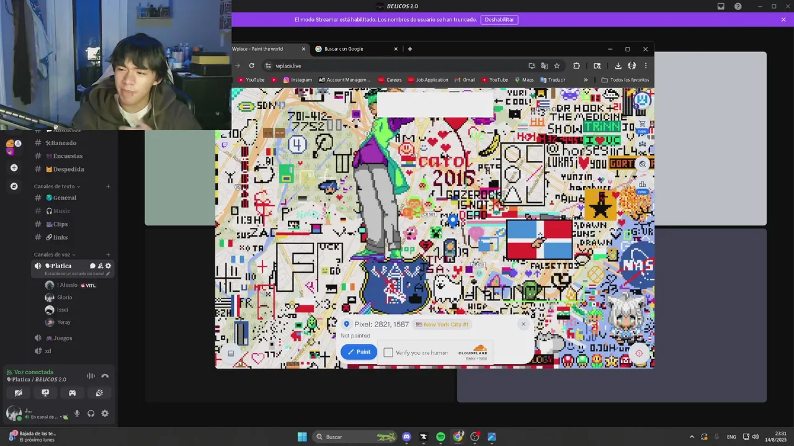Image resolution: width=794 pixels, height=446 pixels.
Task: Click translate page icon in address bar
Action: tap(544, 66)
